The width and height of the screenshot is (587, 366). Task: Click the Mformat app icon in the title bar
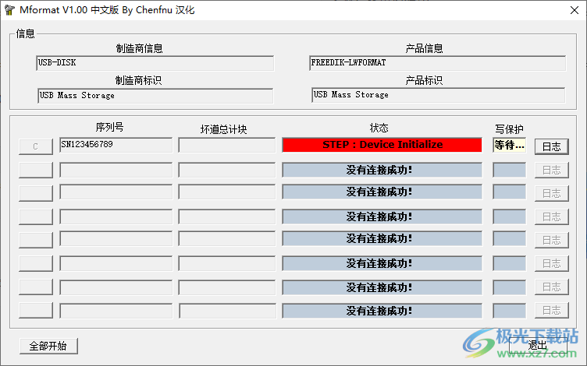[9, 10]
